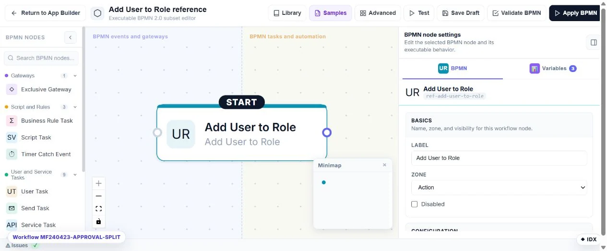The height and width of the screenshot is (251, 607).
Task: Select the Script Task SV icon
Action: [x=12, y=137]
